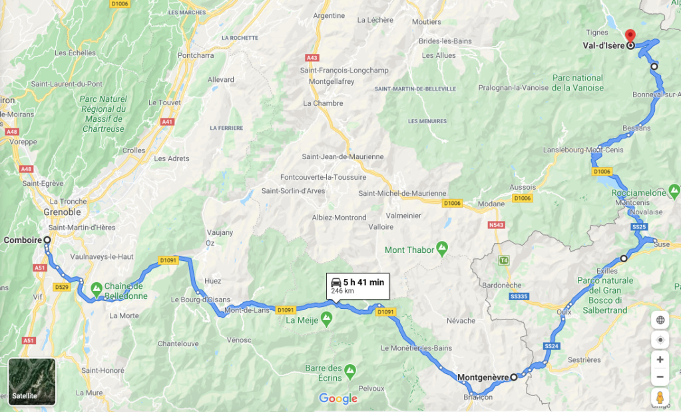Select the Grenoble city label
Screen dimensions: 681x412
(62, 212)
